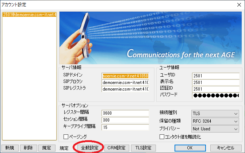Click the 新規 button
The width and height of the screenshot is (245, 153).
tap(10, 148)
